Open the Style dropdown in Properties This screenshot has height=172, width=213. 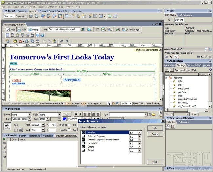pos(59,115)
